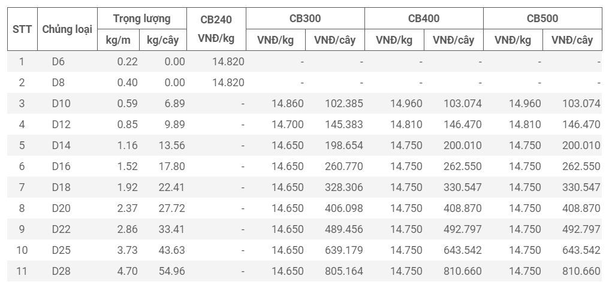The height and width of the screenshot is (288, 609).
Task: Click the D8 CB240 price 14.820
Action: coord(228,83)
